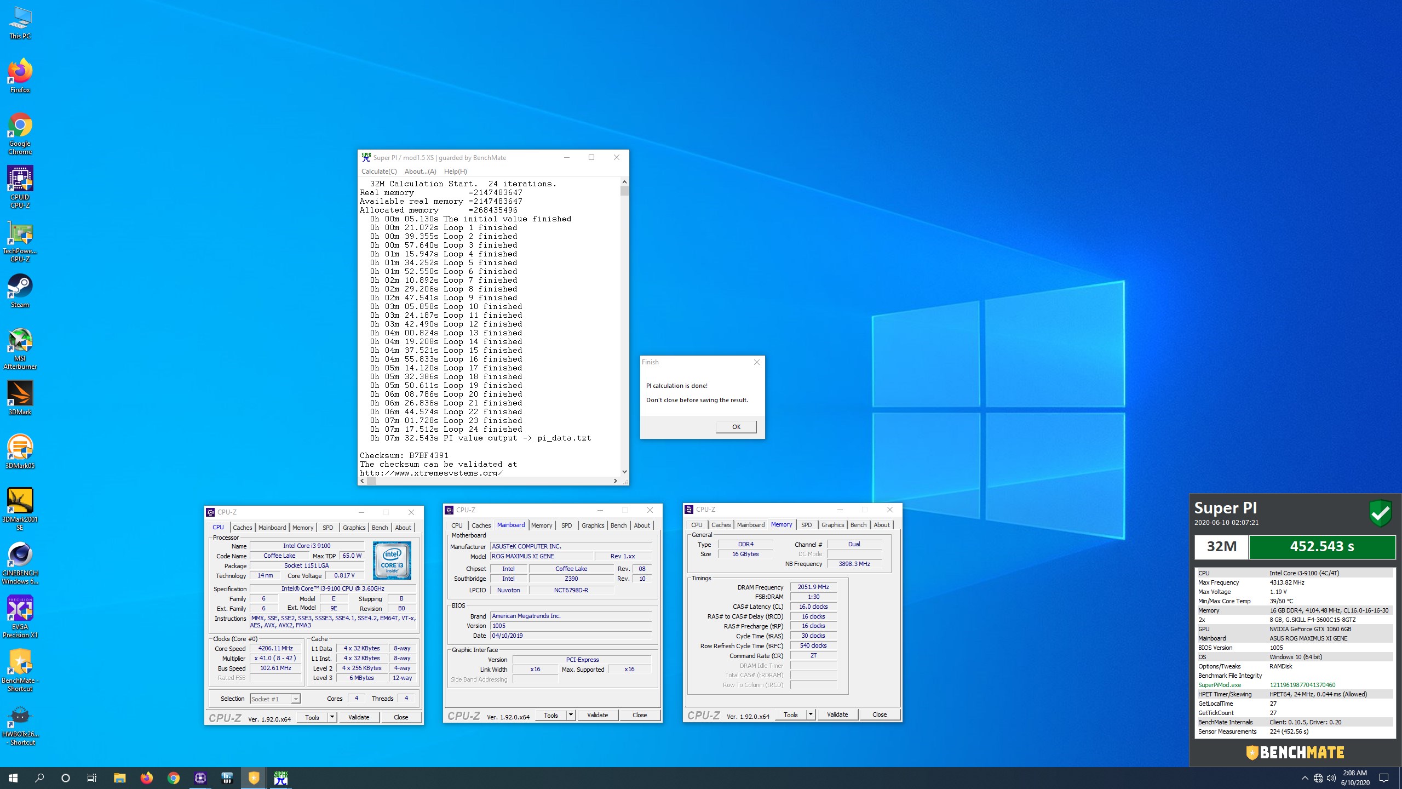Switch to BenchMate shield taskbar button
This screenshot has width=1402, height=789.
click(254, 778)
